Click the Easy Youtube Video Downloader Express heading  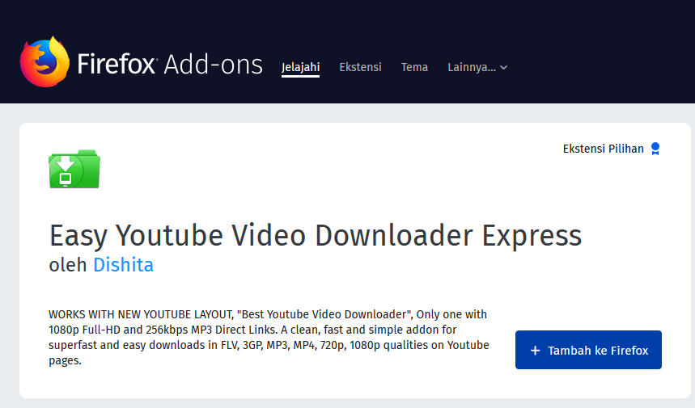tap(316, 235)
